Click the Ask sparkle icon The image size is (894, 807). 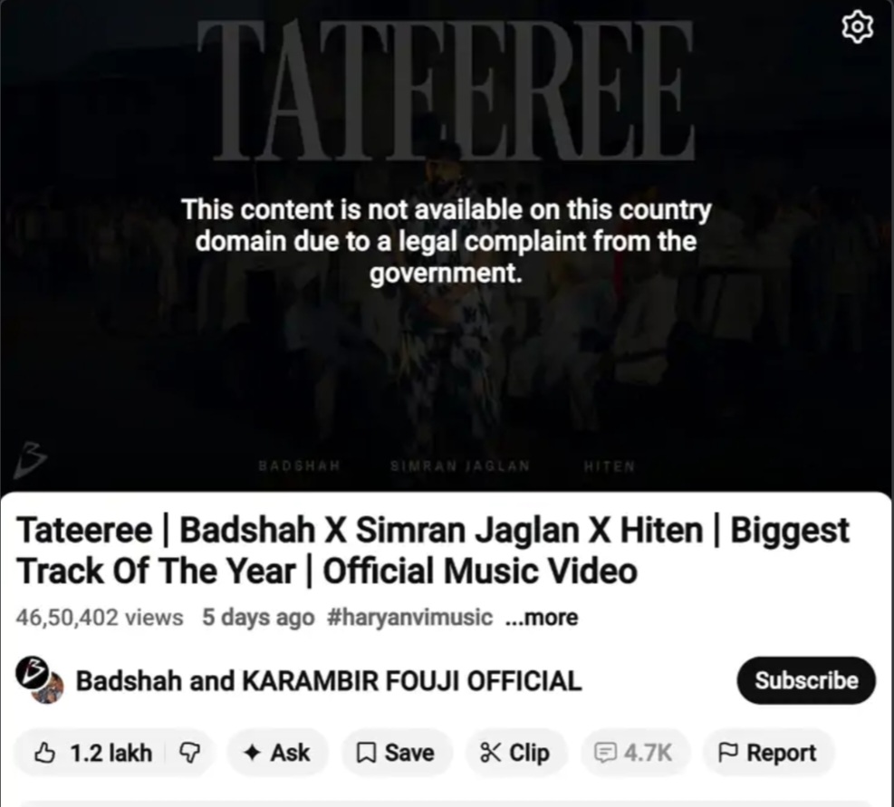tap(252, 753)
